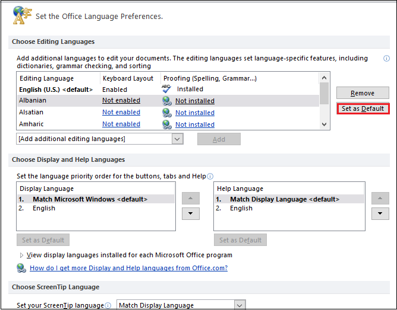Click the greyed Add button
397x310 pixels.
219,139
